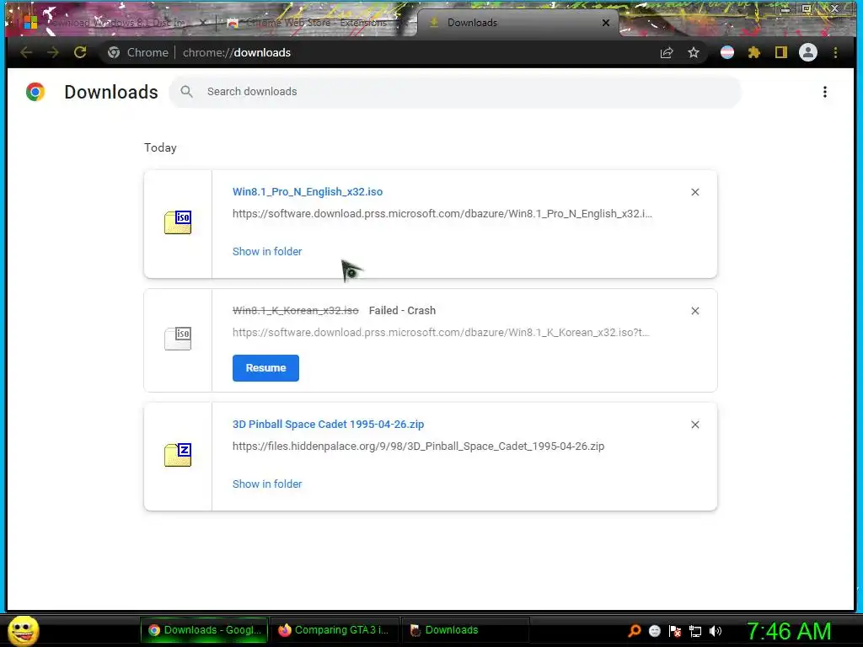Open 3D Pinball Space Cadet zip link

tap(328, 425)
